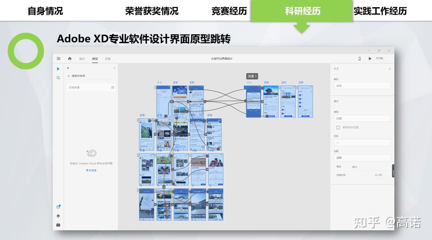Open the 触发 trigger dropdown showing 点击
432x240 pixels.
[362, 86]
